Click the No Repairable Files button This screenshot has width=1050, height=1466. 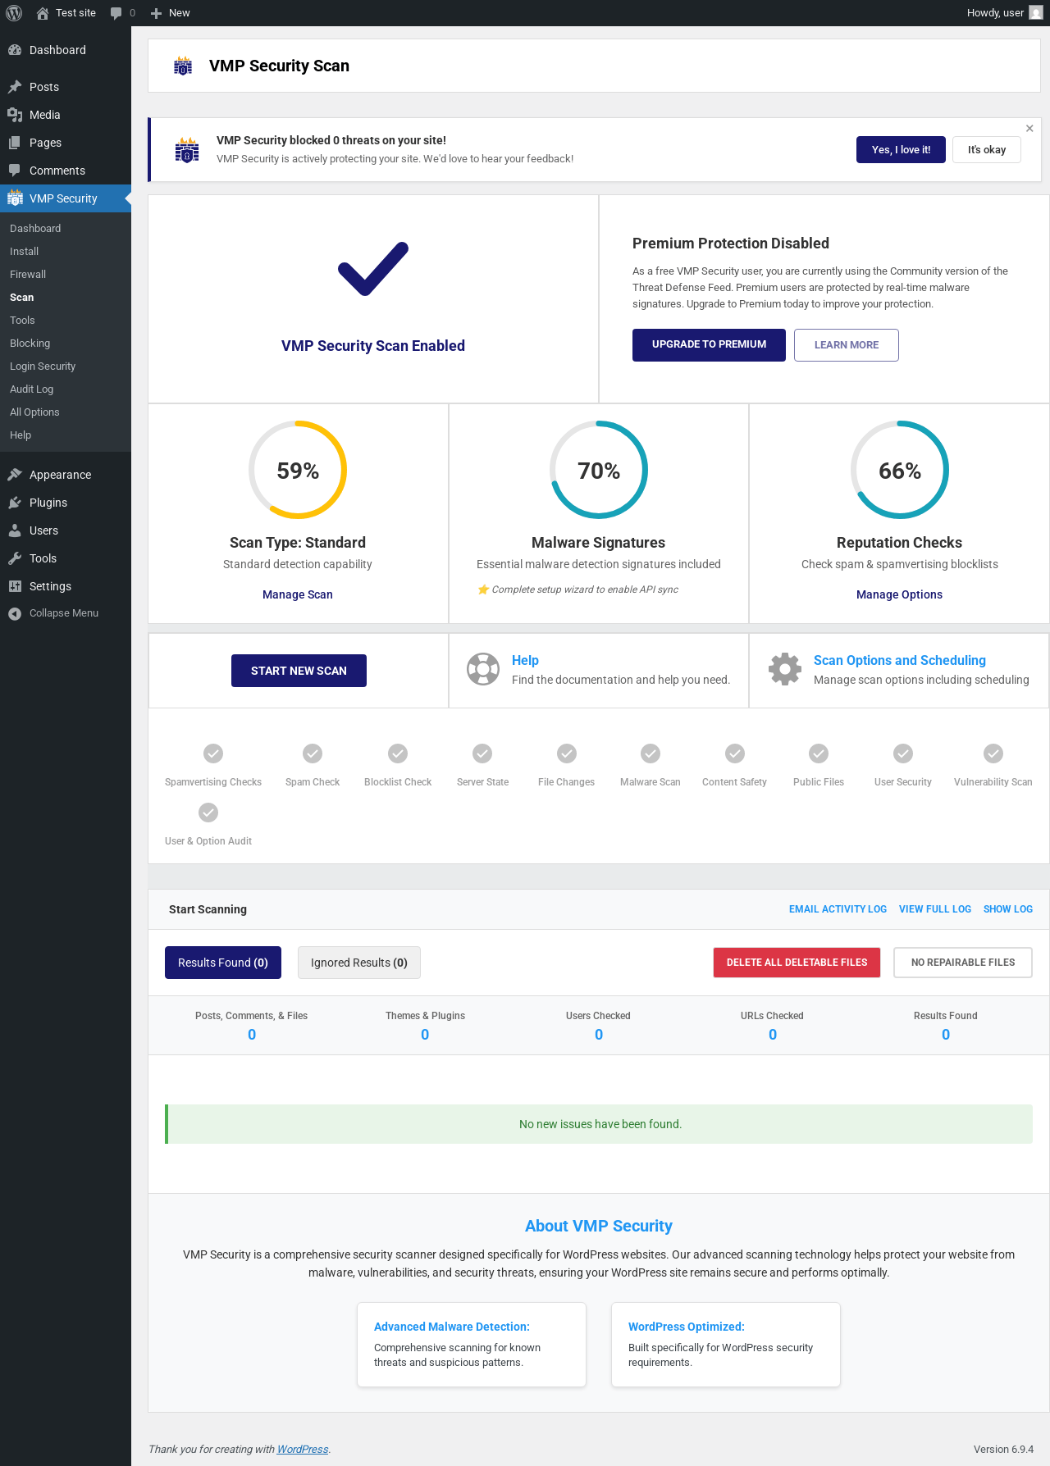[x=963, y=963]
